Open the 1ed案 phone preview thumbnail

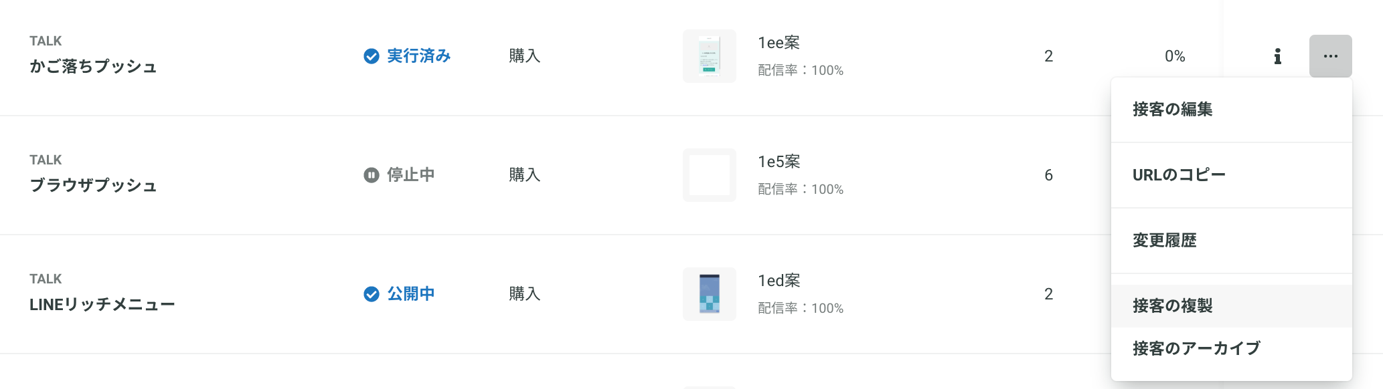(x=710, y=294)
